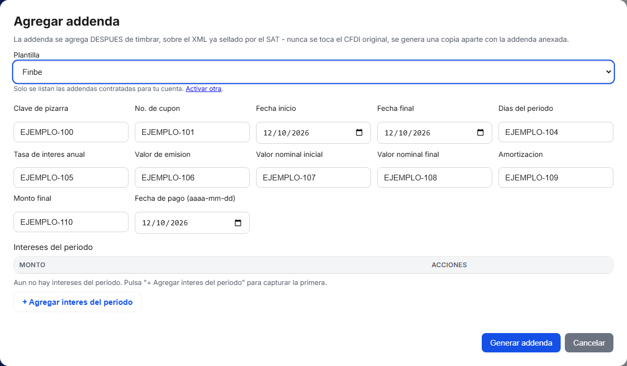Focus the Valor nominal inicial field
Viewport: 627px width, 366px height.
tap(313, 178)
